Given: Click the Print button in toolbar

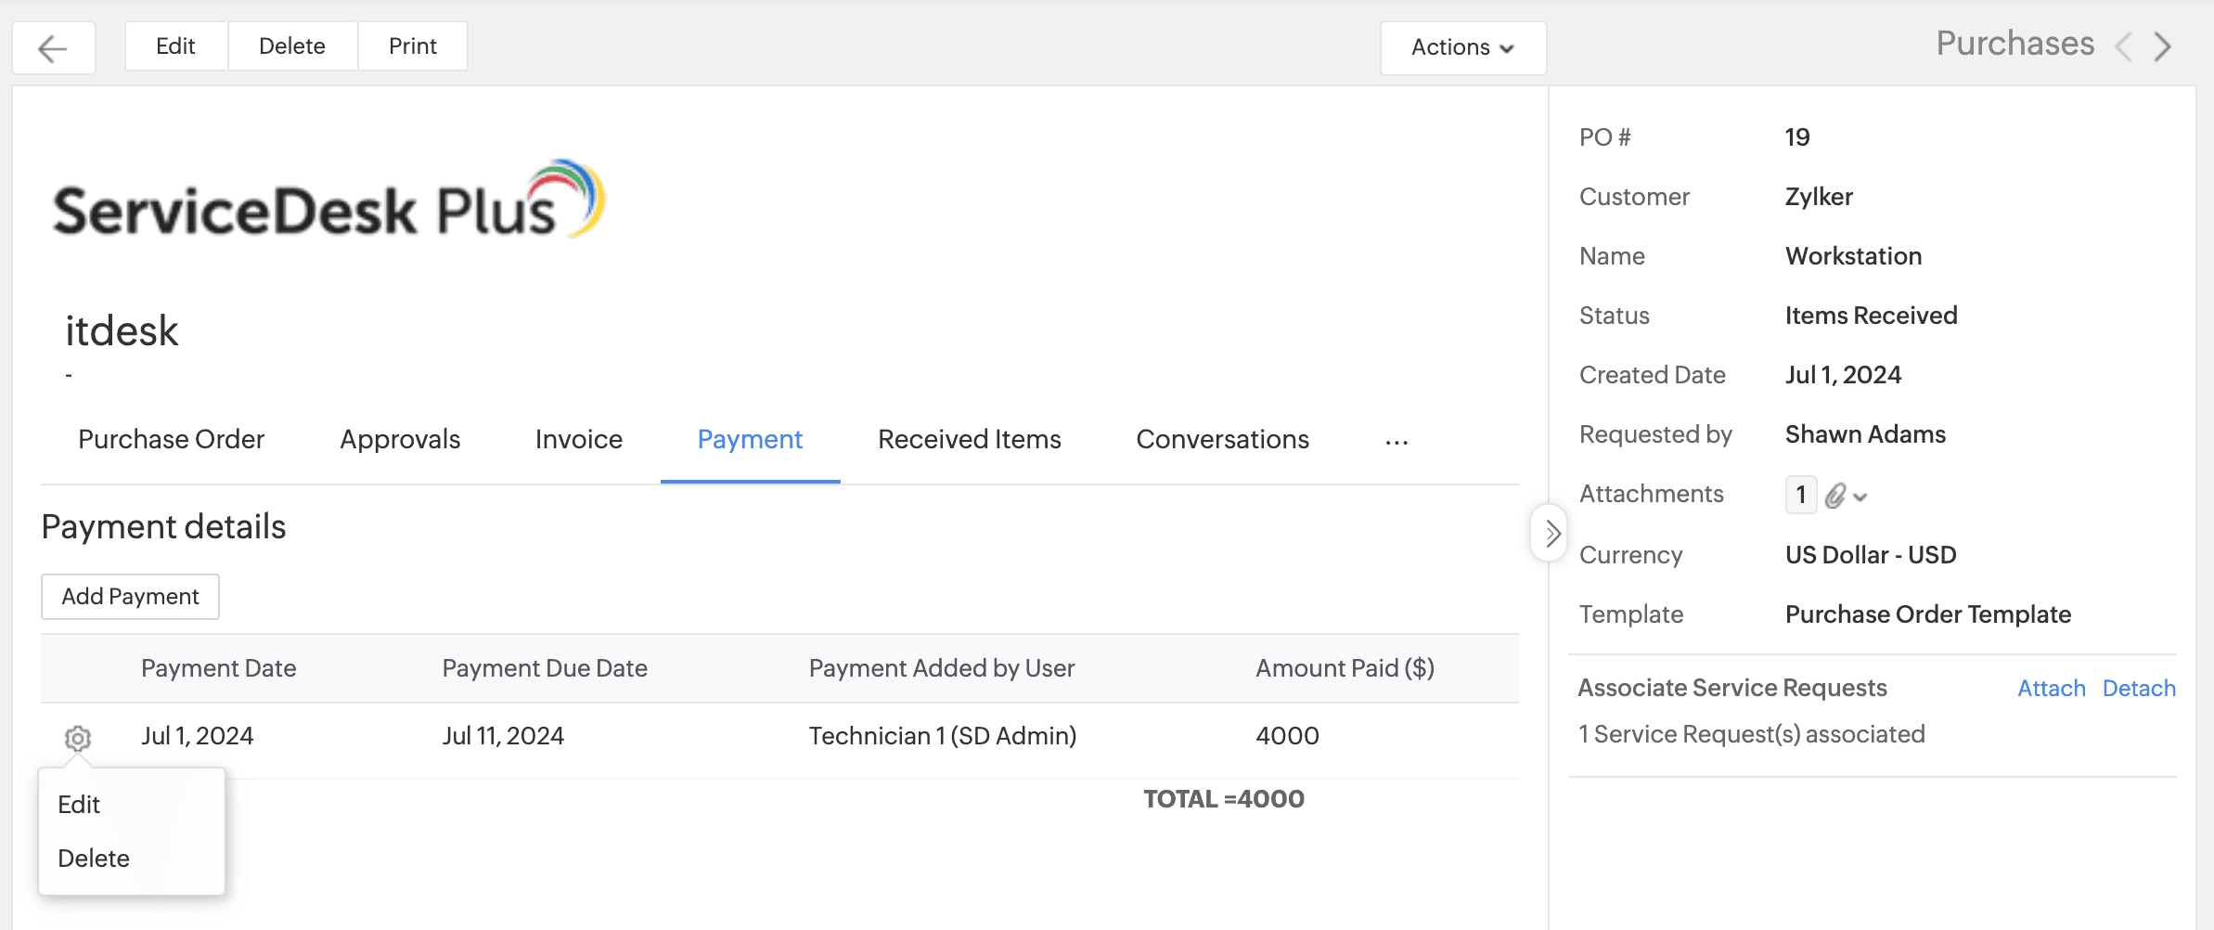Looking at the screenshot, I should (412, 46).
